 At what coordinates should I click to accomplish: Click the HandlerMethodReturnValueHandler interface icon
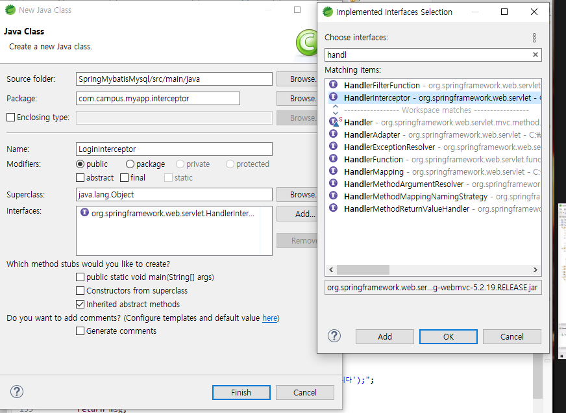[x=333, y=208]
